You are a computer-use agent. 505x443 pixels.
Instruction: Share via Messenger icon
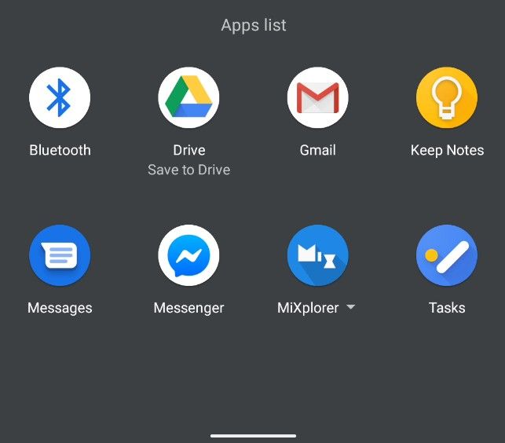(x=188, y=255)
